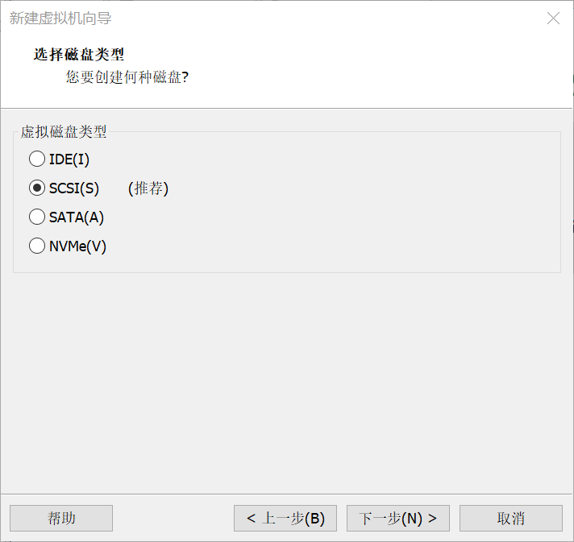
Task: Click the 虚拟磁盘类型 group label
Action: pyautogui.click(x=64, y=132)
